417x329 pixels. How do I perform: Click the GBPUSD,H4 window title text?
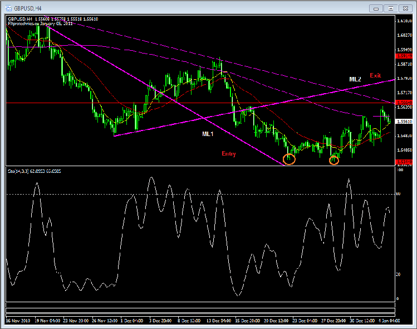(28, 8)
